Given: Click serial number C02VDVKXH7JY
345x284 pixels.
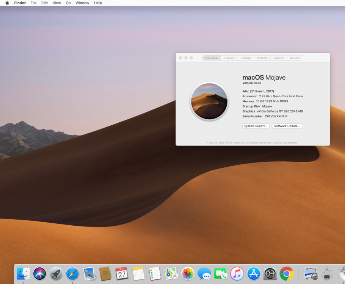Looking at the screenshot, I should point(276,116).
